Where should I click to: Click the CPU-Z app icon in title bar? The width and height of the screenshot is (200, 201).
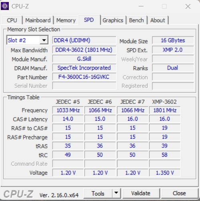5,6
